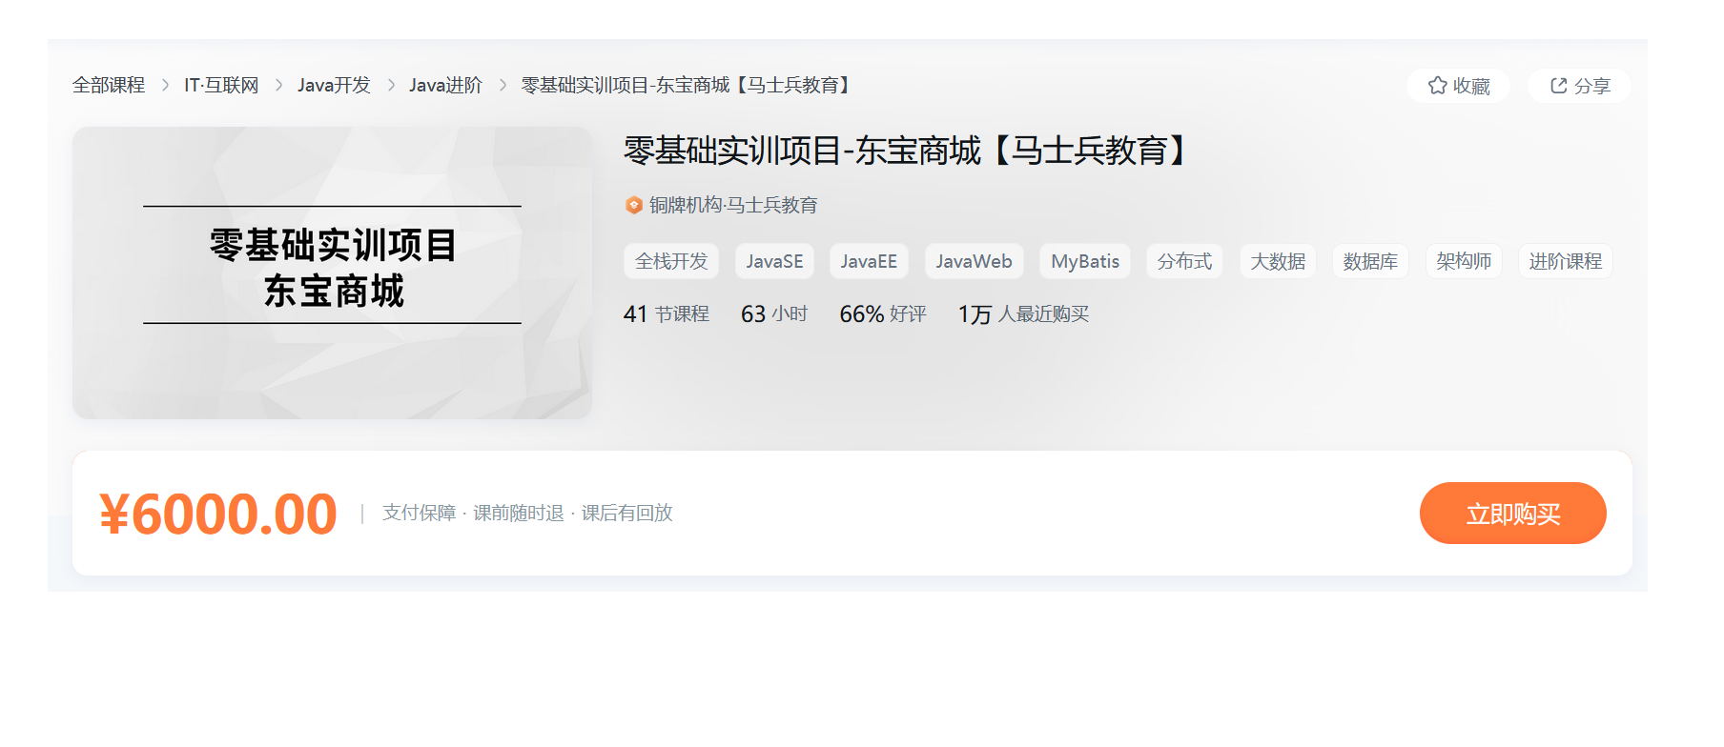Open the MyBatis tag
The width and height of the screenshot is (1724, 747).
point(1085,261)
